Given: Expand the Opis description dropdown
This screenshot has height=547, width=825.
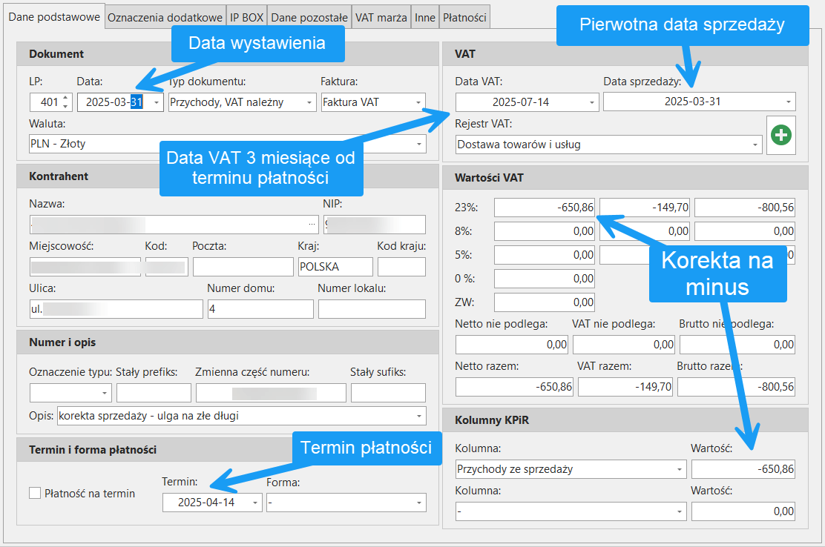Looking at the screenshot, I should [419, 416].
